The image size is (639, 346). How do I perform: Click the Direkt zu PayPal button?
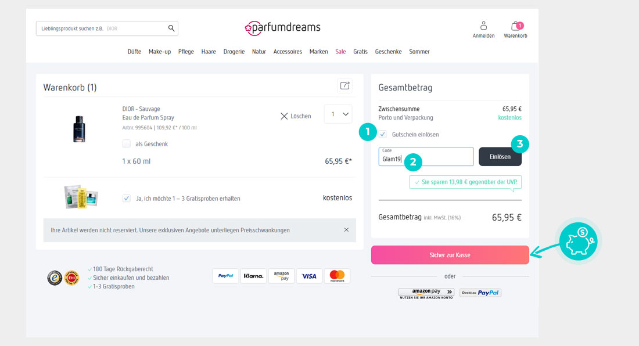pos(480,293)
